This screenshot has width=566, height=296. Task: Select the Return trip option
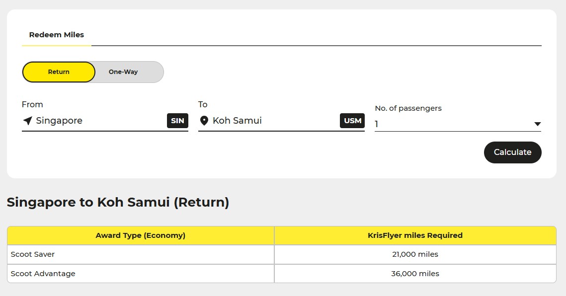click(x=59, y=72)
